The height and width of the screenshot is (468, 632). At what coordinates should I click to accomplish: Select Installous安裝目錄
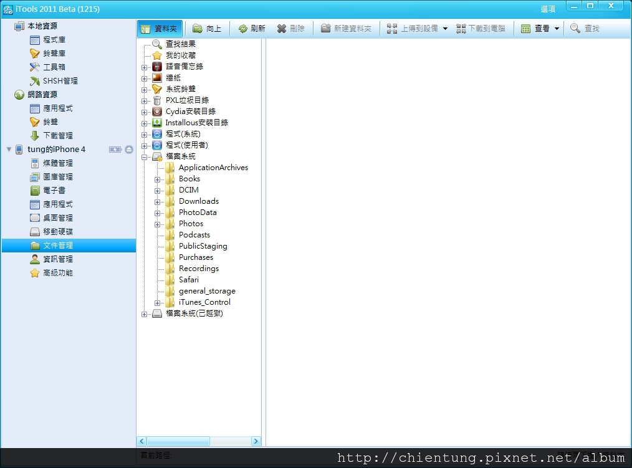coord(197,123)
